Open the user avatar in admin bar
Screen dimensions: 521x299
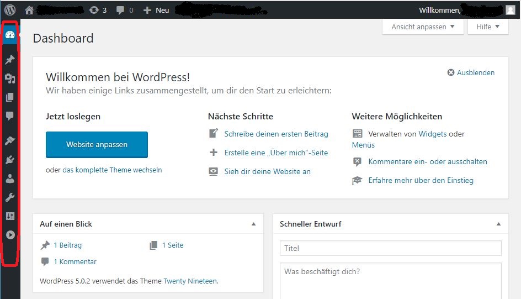click(x=511, y=10)
